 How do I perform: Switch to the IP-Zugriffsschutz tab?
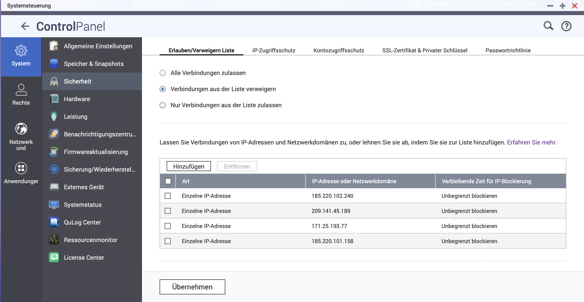(274, 50)
